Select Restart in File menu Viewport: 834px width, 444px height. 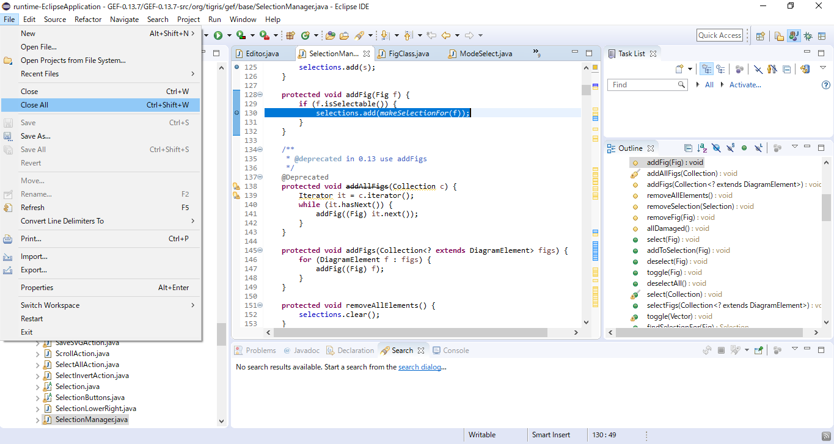click(x=100, y=319)
